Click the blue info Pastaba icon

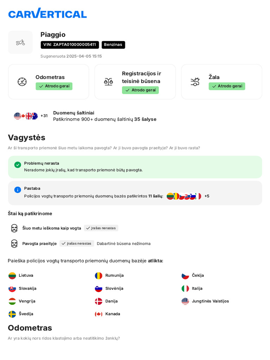pyautogui.click(x=18, y=190)
